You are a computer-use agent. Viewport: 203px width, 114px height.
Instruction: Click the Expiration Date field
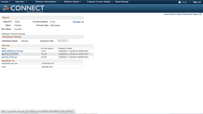(63, 41)
